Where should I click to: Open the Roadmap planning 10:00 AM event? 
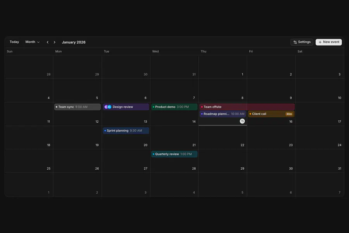click(x=223, y=114)
